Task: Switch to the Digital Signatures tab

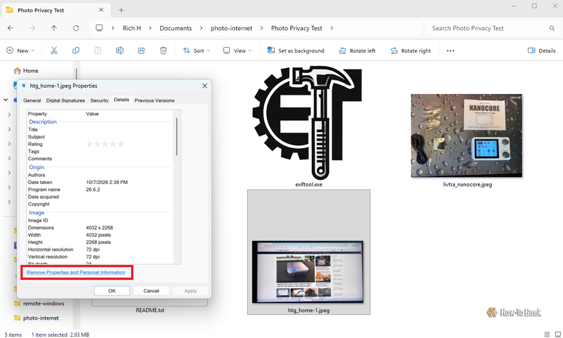Action: click(x=66, y=100)
